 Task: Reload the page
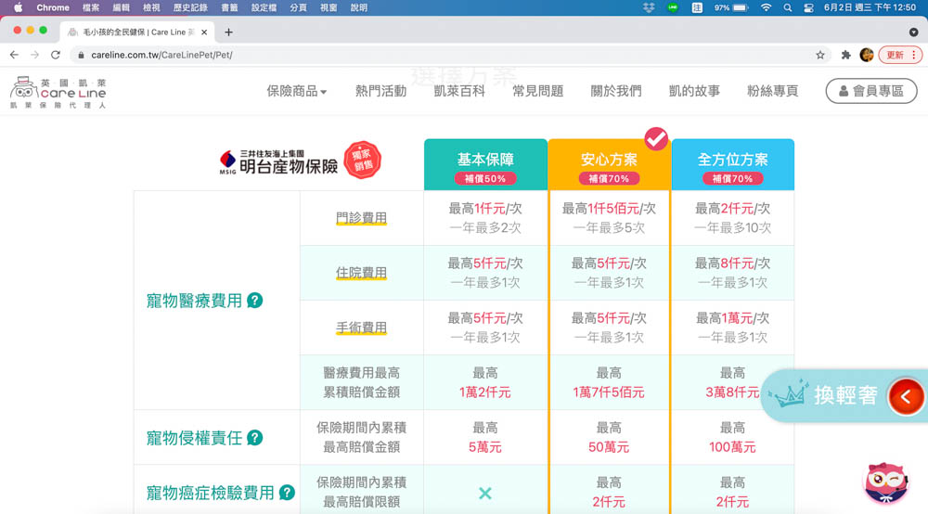point(56,55)
